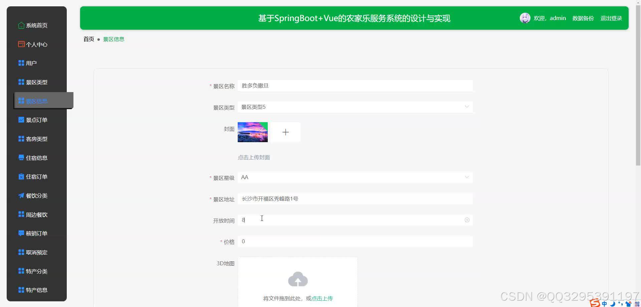This screenshot has width=641, height=307.
Task: Click the grid icon beside 用户
Action: click(x=21, y=63)
